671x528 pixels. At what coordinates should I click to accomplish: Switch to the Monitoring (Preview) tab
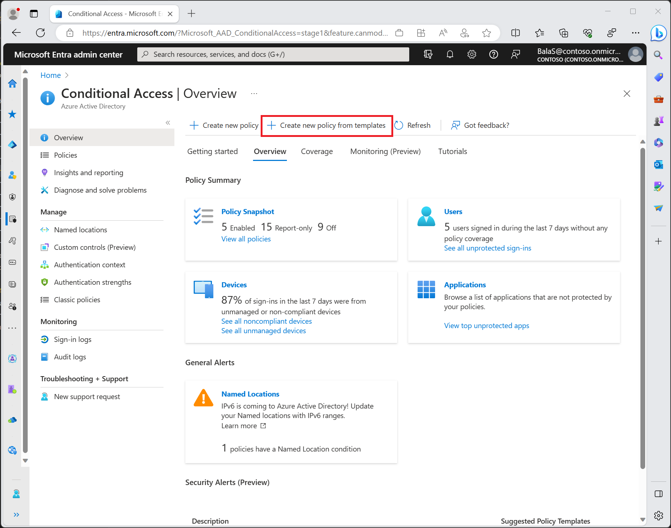click(x=385, y=151)
